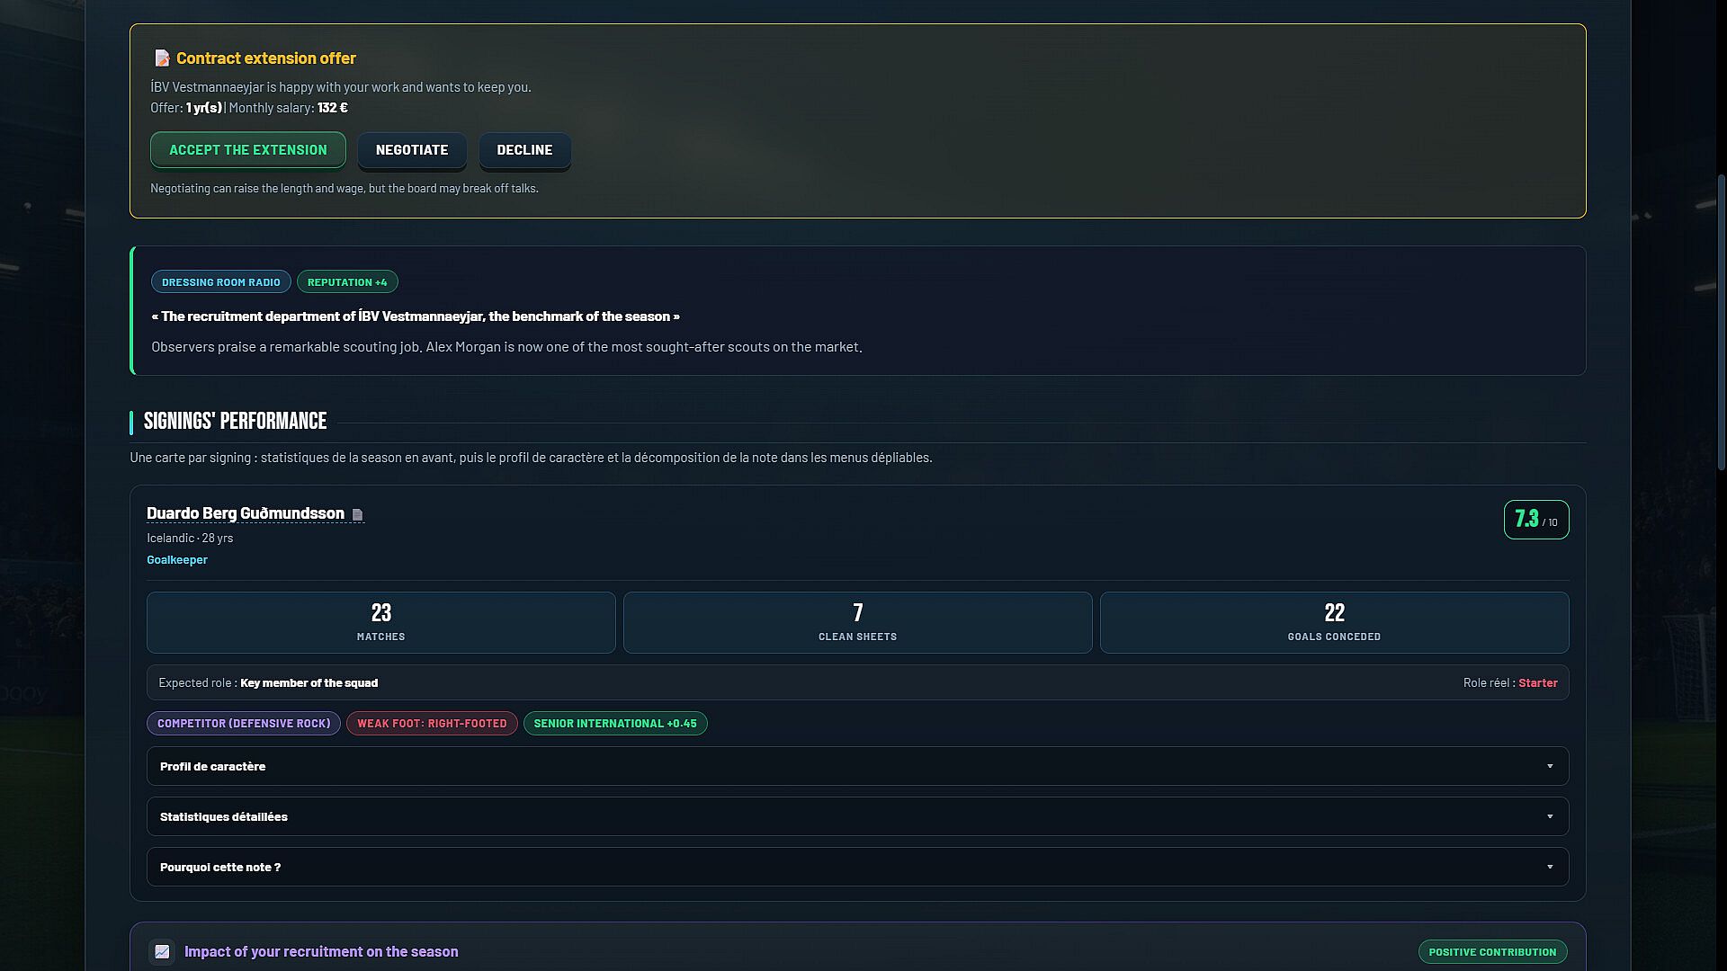This screenshot has width=1727, height=971.
Task: Click the Competitor (Defensive Rock) trait badge
Action: pyautogui.click(x=244, y=724)
